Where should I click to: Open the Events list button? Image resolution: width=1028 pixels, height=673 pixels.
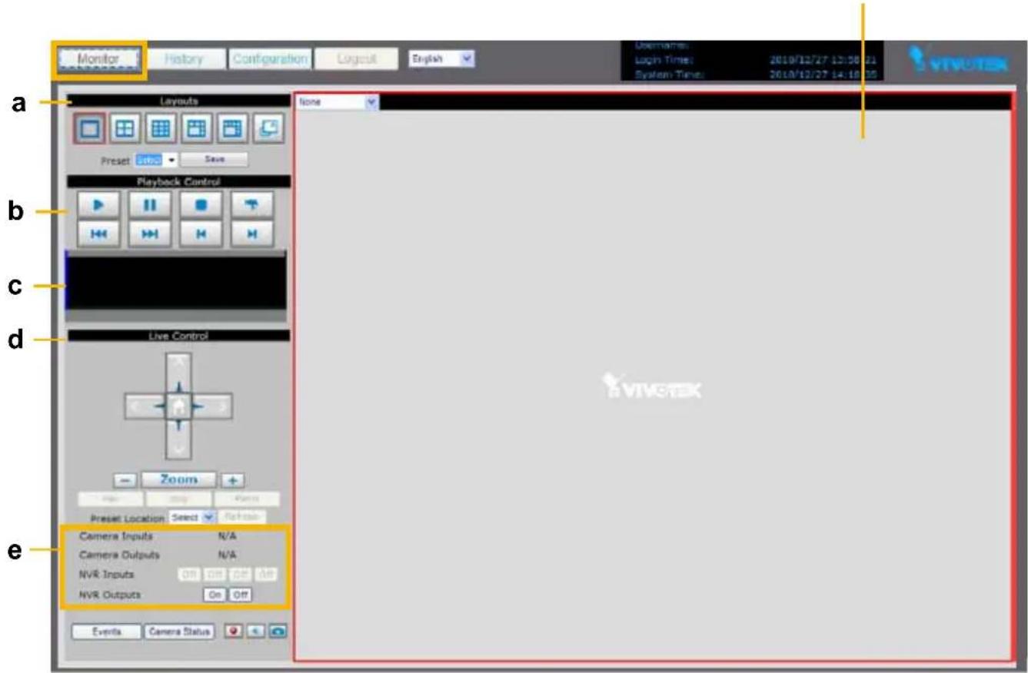[x=107, y=632]
